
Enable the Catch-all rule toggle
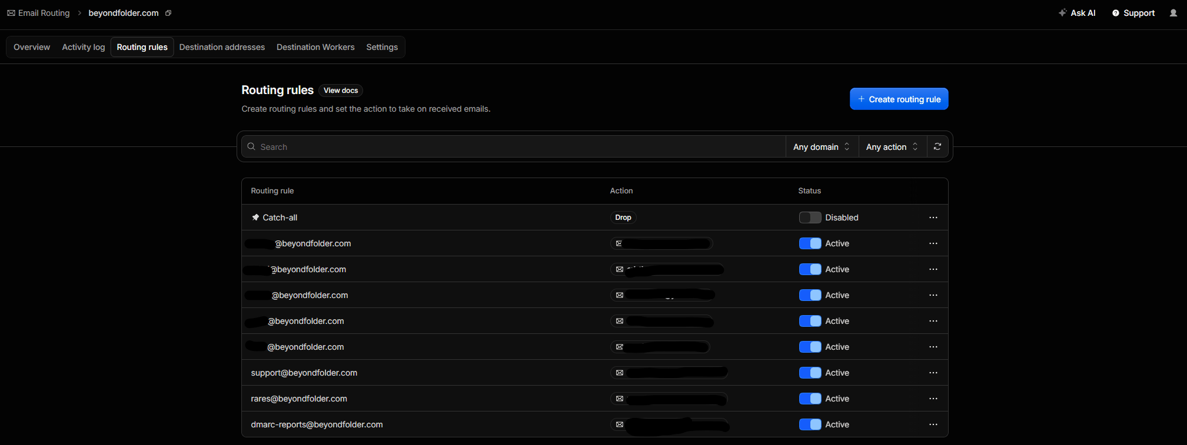[x=810, y=218]
